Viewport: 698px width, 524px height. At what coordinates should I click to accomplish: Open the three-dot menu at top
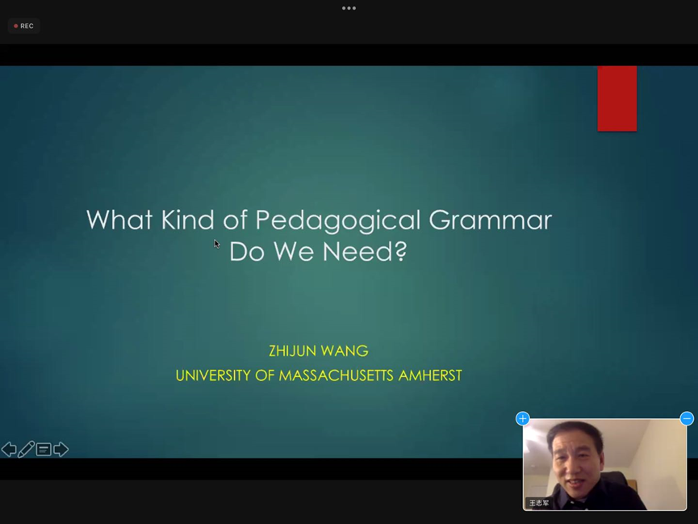coord(349,8)
